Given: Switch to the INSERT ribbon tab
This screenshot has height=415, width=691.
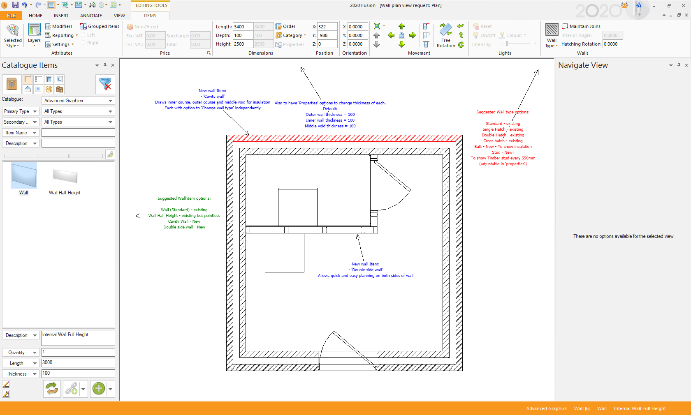Looking at the screenshot, I should (61, 16).
